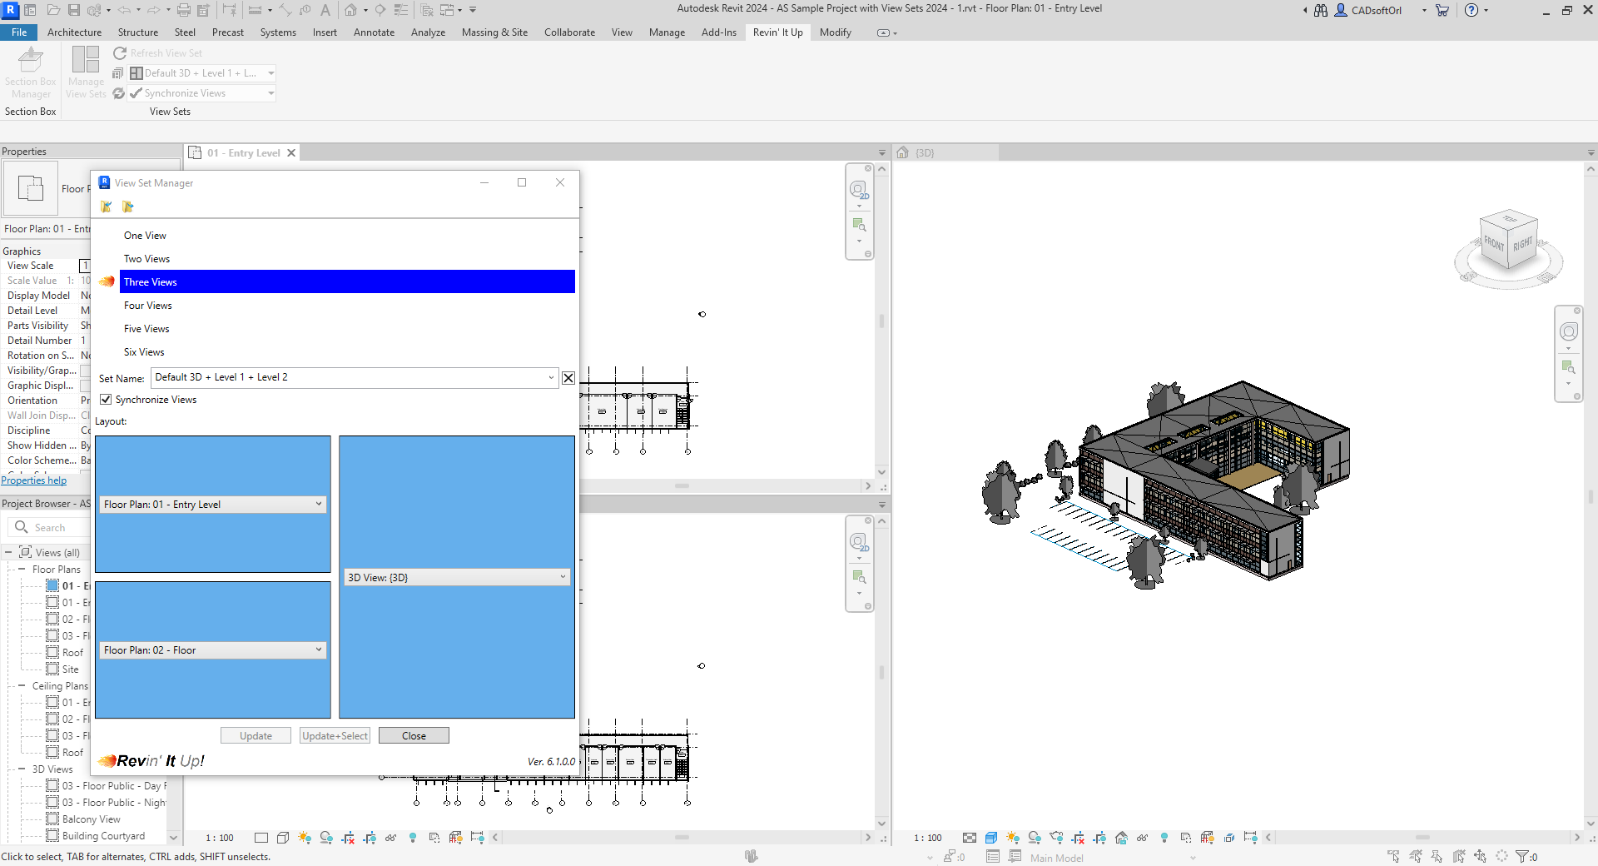The image size is (1598, 866).
Task: Click the Save icon in quick access toolbar
Action: click(x=74, y=10)
